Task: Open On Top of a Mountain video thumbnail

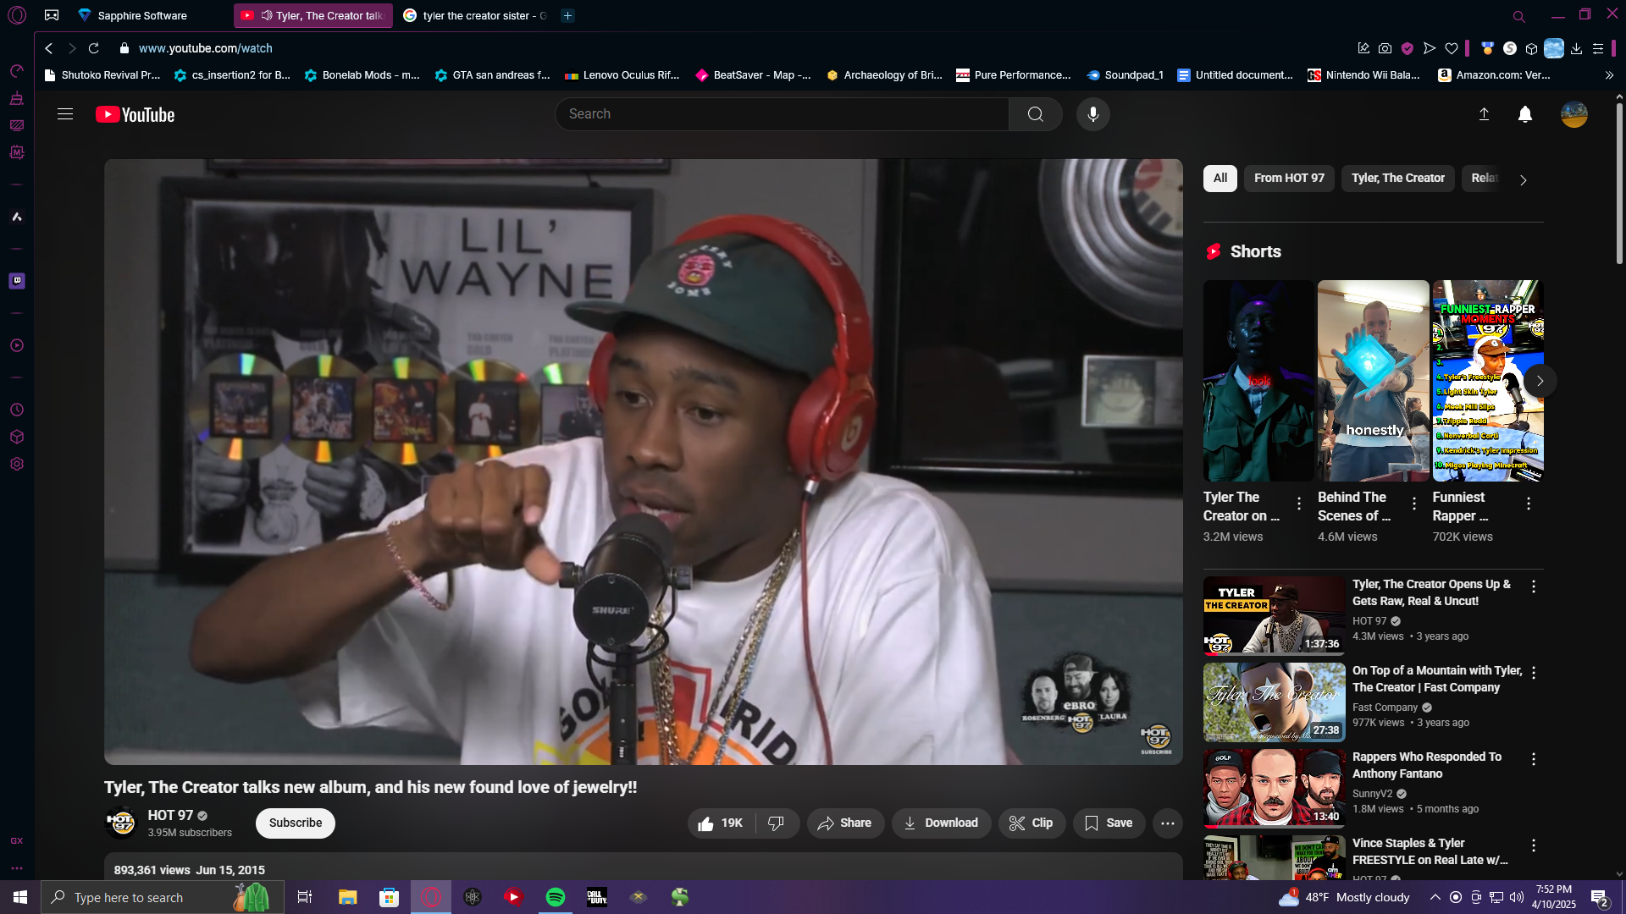Action: pyautogui.click(x=1274, y=702)
